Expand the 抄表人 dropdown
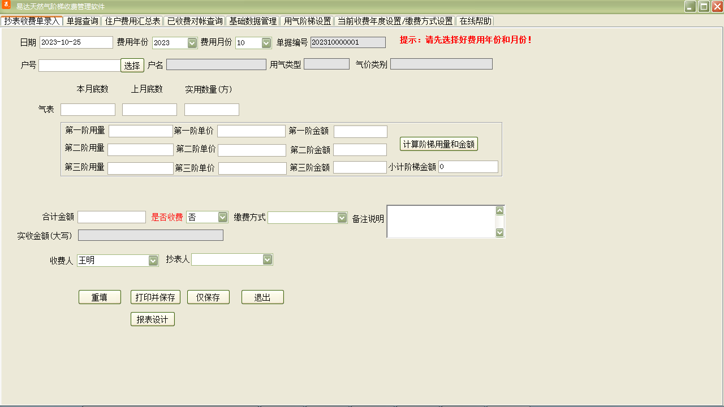Image resolution: width=724 pixels, height=407 pixels. coord(268,259)
